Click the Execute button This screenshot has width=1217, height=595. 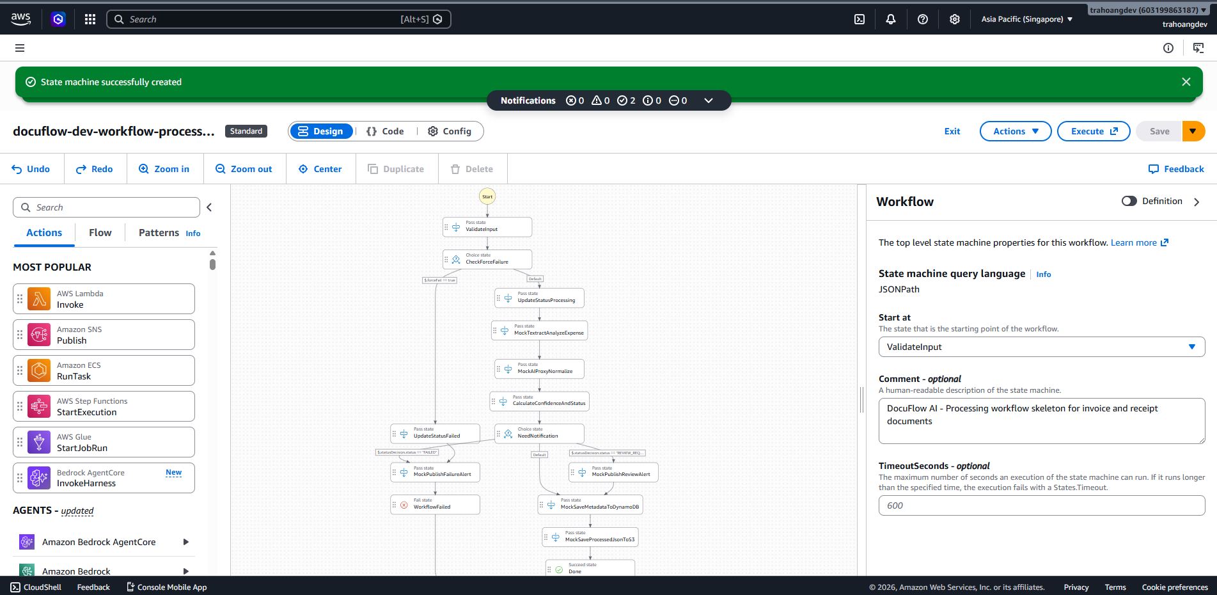(x=1094, y=131)
